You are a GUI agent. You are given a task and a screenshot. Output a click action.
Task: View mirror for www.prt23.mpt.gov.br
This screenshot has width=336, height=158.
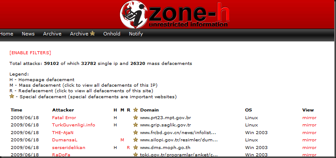[309, 118]
